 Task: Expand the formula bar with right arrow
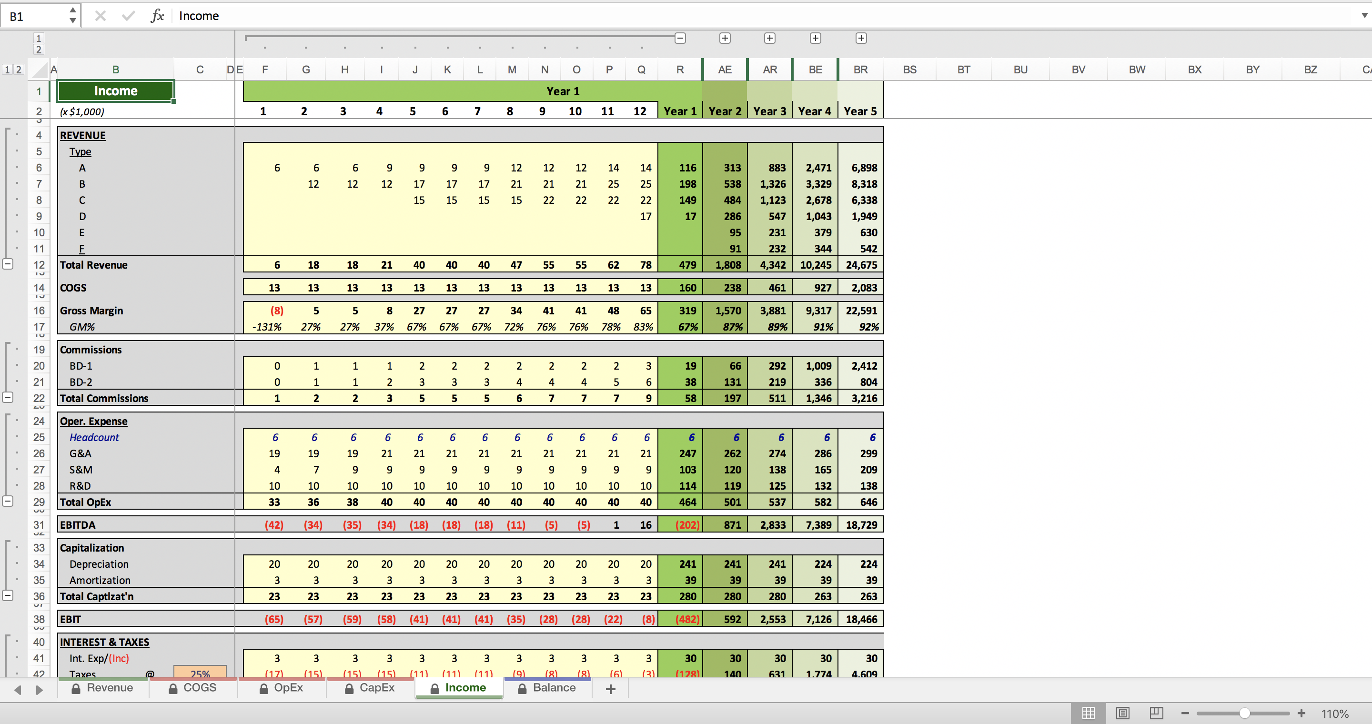point(1364,15)
